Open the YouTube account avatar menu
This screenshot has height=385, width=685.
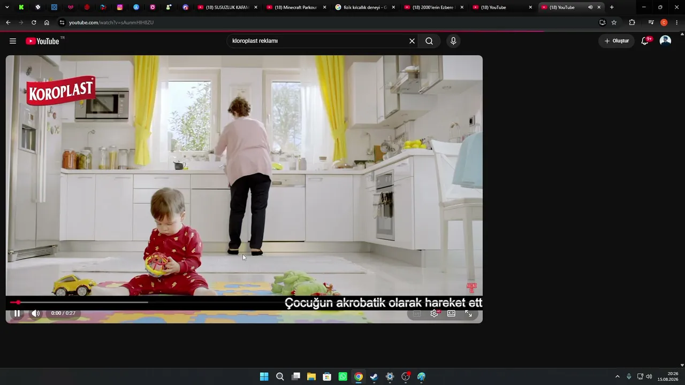(665, 41)
